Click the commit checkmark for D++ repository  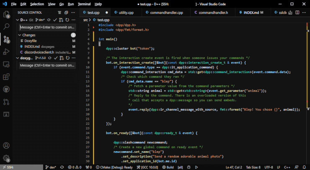tap(55, 20)
